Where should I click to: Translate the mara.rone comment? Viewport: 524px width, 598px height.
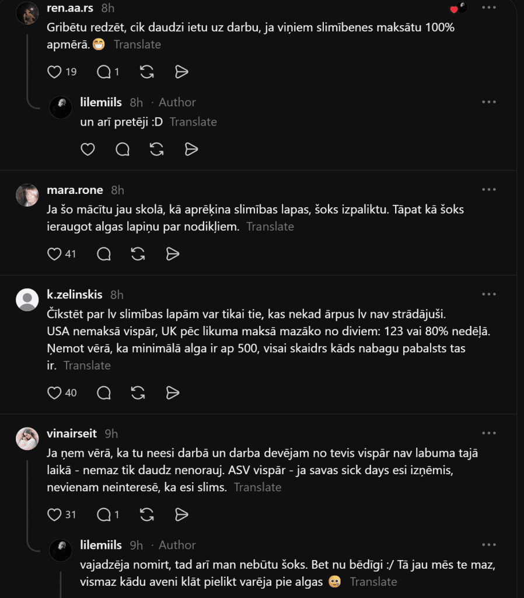point(270,227)
